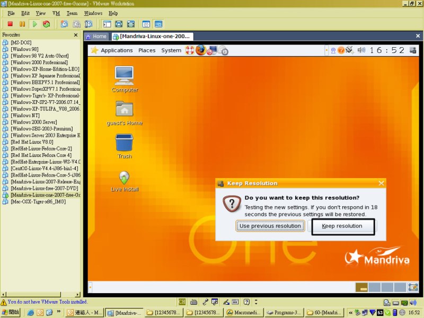Click the green Power On play icon
The height and width of the screenshot is (318, 424).
click(34, 24)
